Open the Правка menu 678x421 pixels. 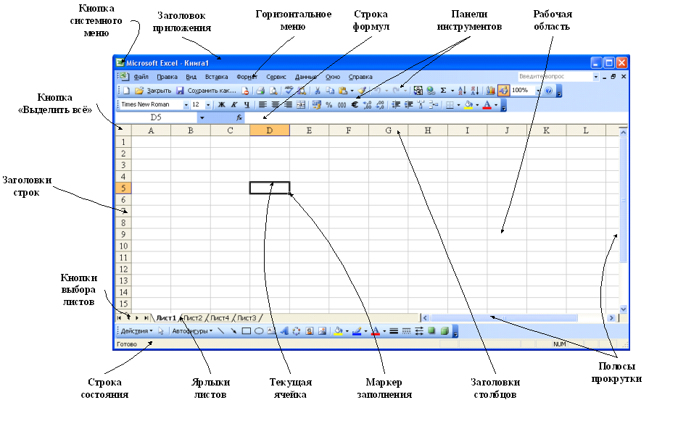pos(167,77)
